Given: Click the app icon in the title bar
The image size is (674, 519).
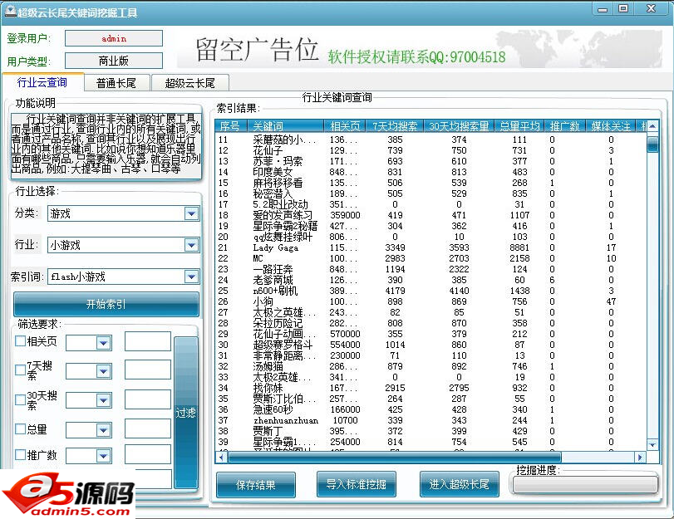Looking at the screenshot, I should [x=9, y=12].
